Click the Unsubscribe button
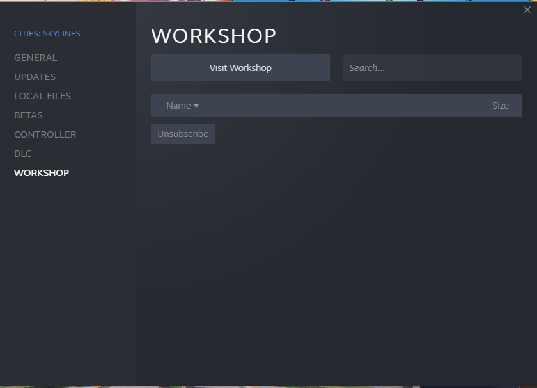537x388 pixels. coord(183,134)
